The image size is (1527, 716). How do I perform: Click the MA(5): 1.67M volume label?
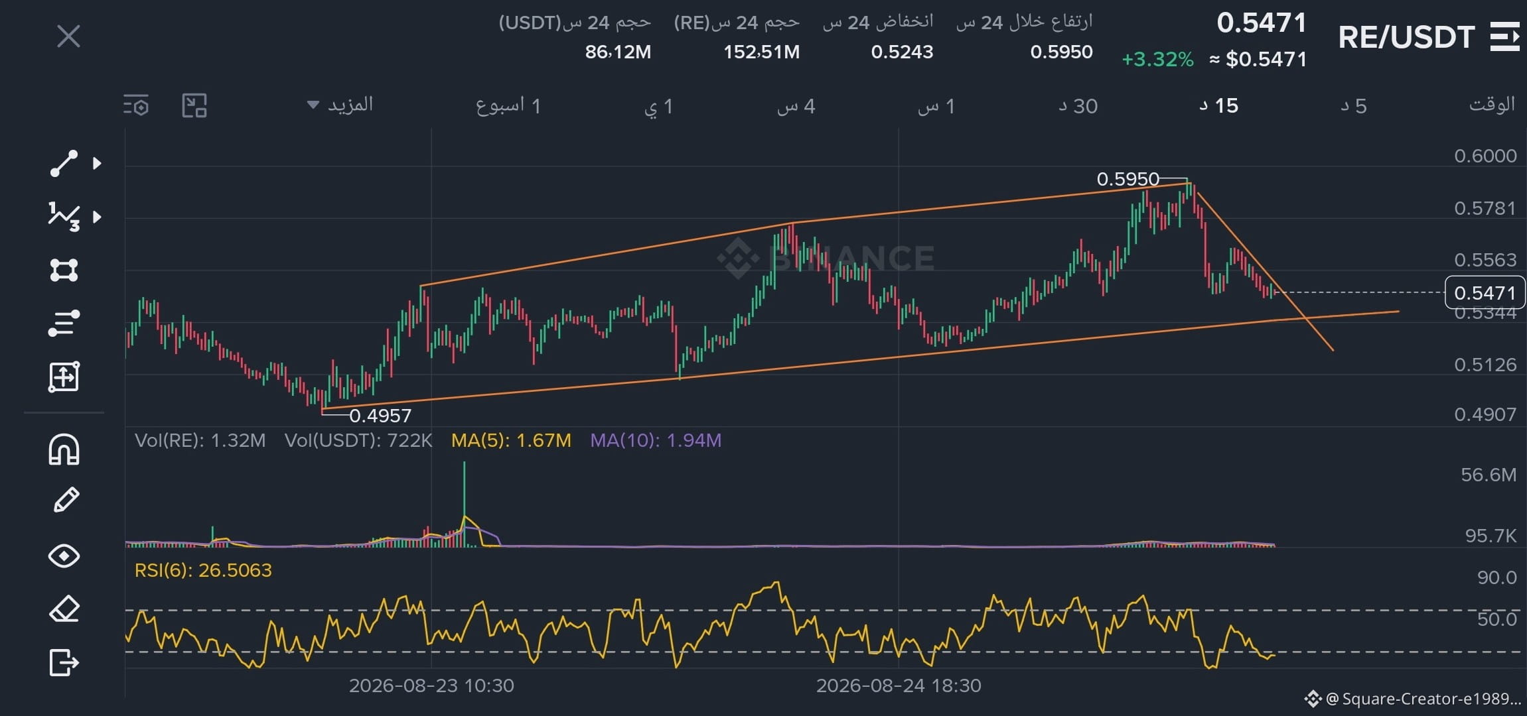click(x=511, y=440)
